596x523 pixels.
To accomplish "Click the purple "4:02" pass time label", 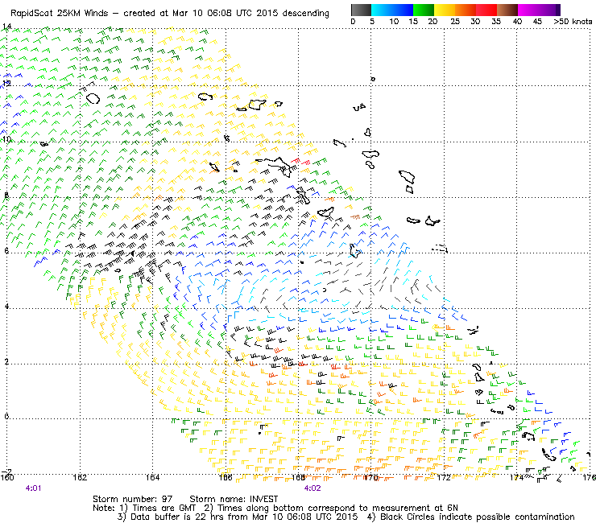I will point(312,488).
